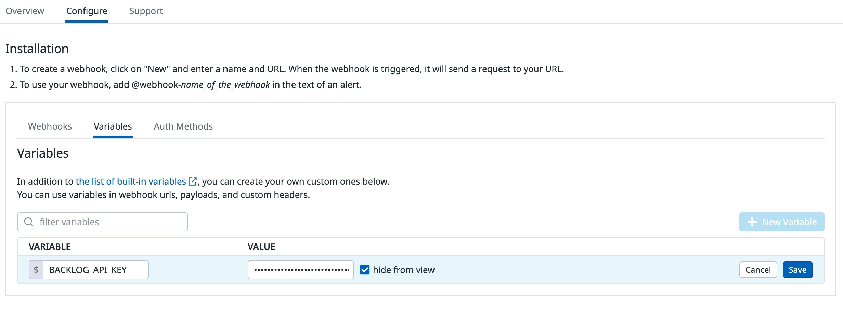The height and width of the screenshot is (309, 843).
Task: Select the Variables tab
Action: (x=113, y=126)
